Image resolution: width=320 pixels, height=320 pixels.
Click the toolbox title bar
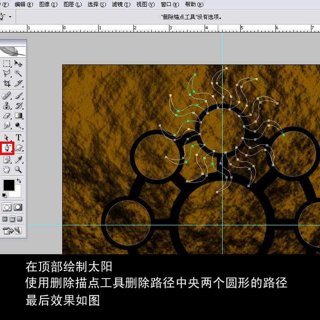pyautogui.click(x=13, y=43)
